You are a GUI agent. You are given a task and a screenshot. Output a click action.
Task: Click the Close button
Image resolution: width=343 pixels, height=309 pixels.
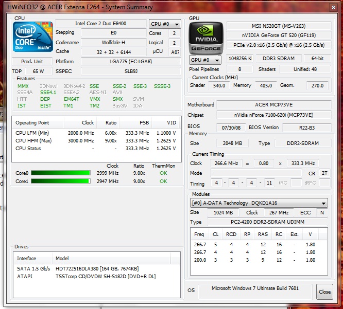tap(324, 292)
